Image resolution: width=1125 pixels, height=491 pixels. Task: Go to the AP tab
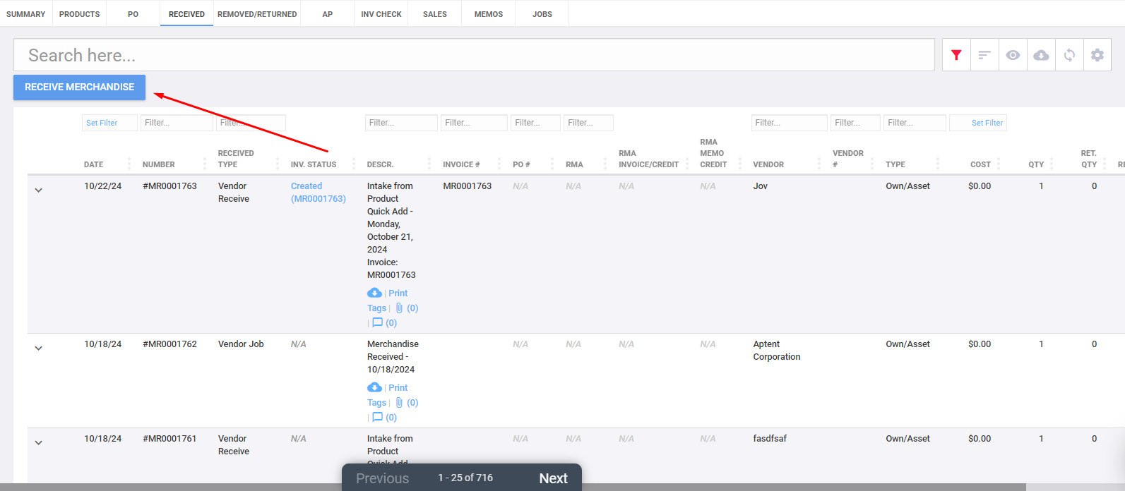click(x=328, y=14)
